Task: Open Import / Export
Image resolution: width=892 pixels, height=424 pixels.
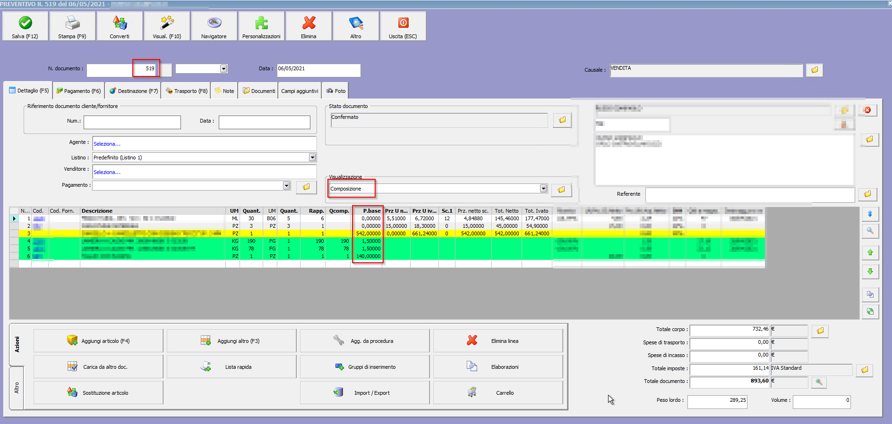Action: 365,392
